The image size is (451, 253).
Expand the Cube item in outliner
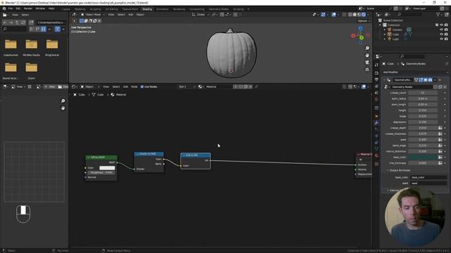pyautogui.click(x=385, y=34)
